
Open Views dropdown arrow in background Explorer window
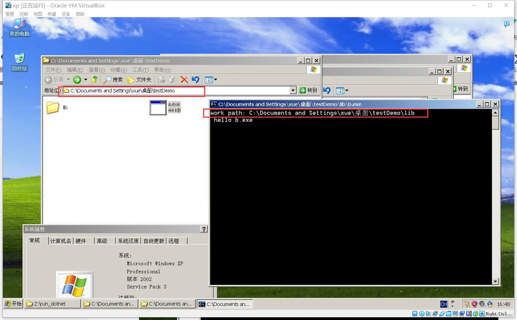point(347,91)
